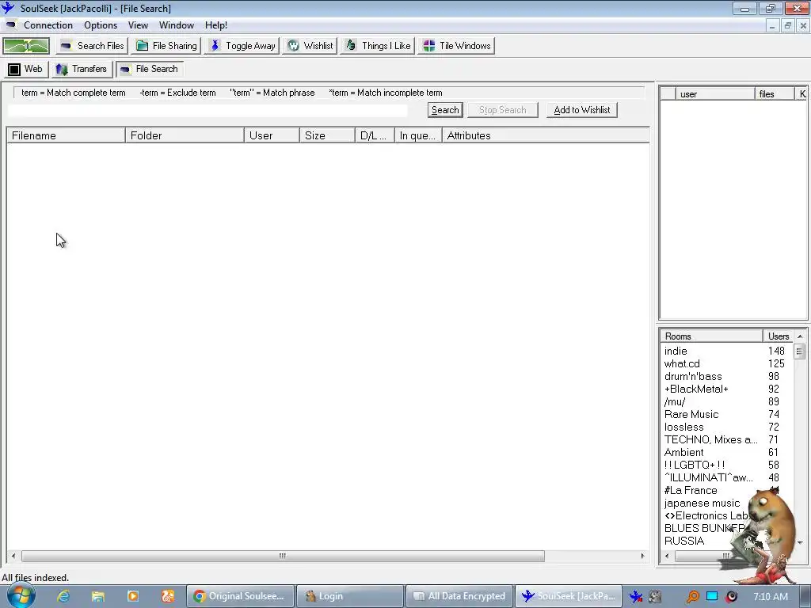The height and width of the screenshot is (608, 811).
Task: Click the user column header in user list
Action: [715, 93]
